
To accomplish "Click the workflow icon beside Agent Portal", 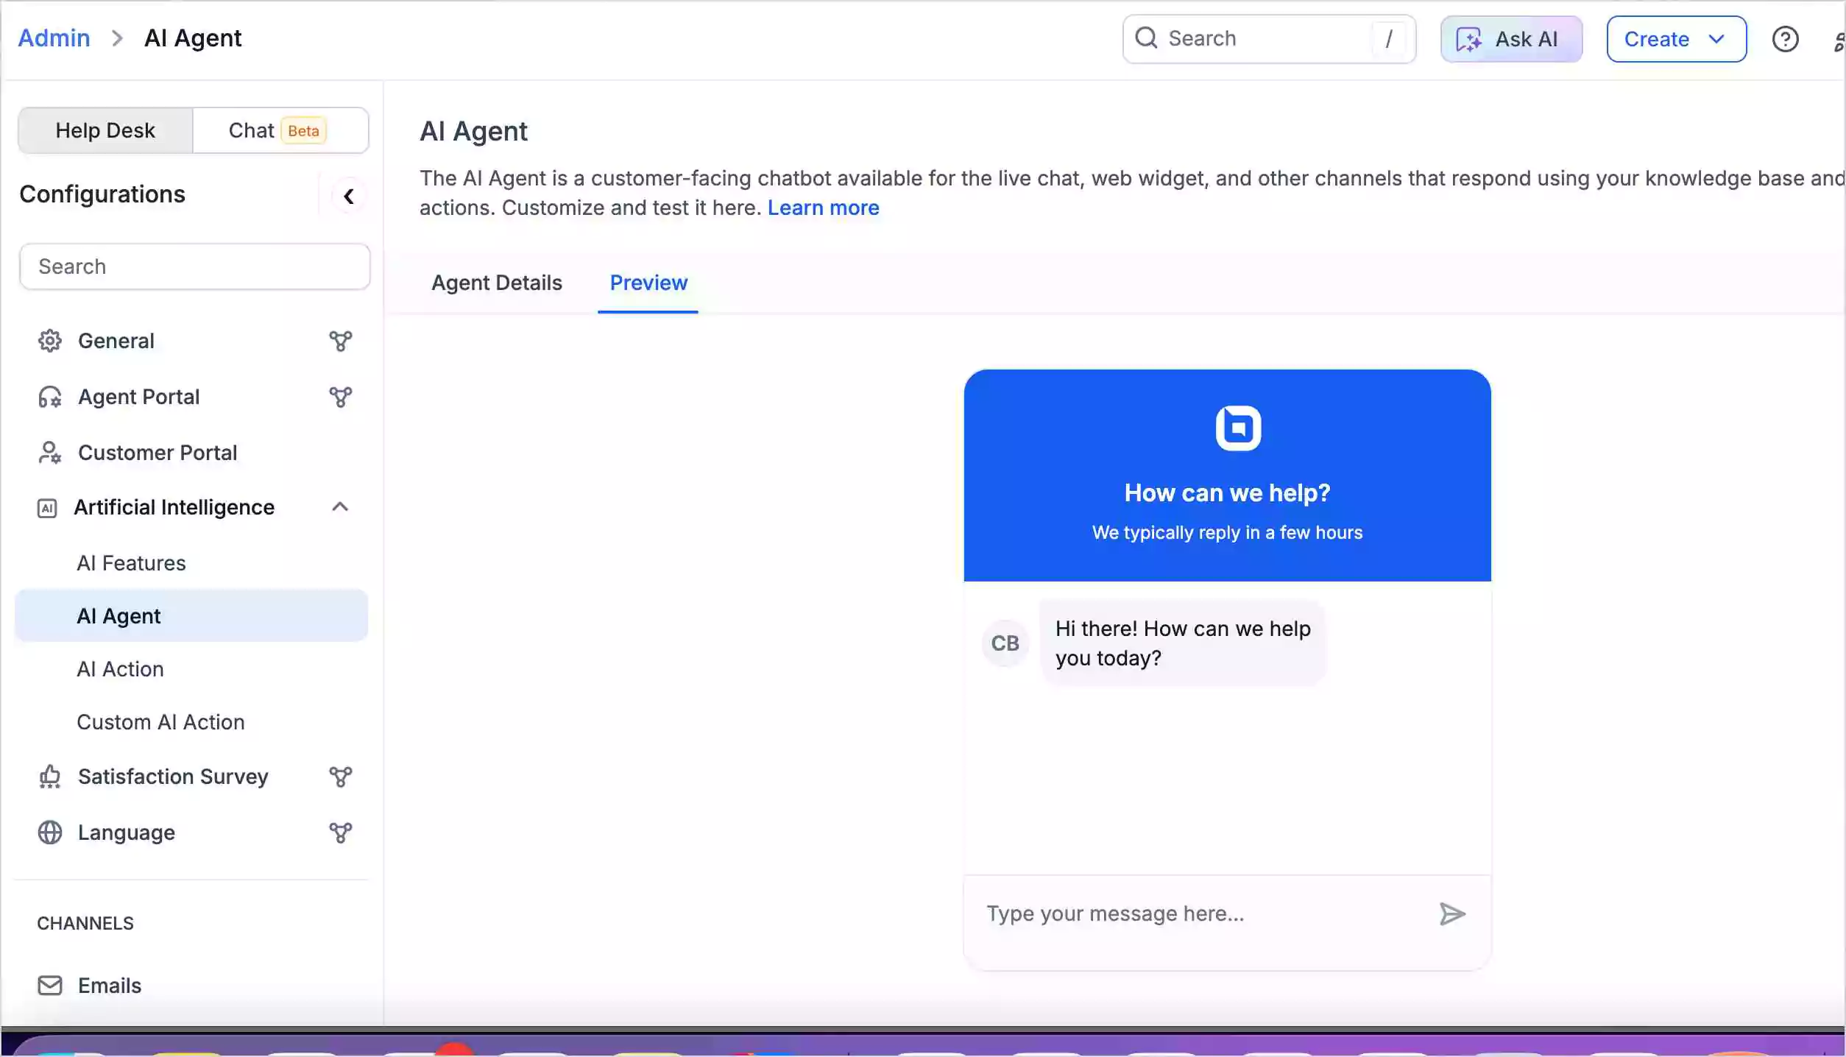I will tap(340, 397).
